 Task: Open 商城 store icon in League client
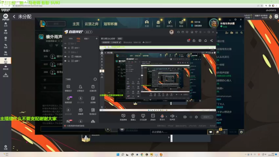click(181, 23)
